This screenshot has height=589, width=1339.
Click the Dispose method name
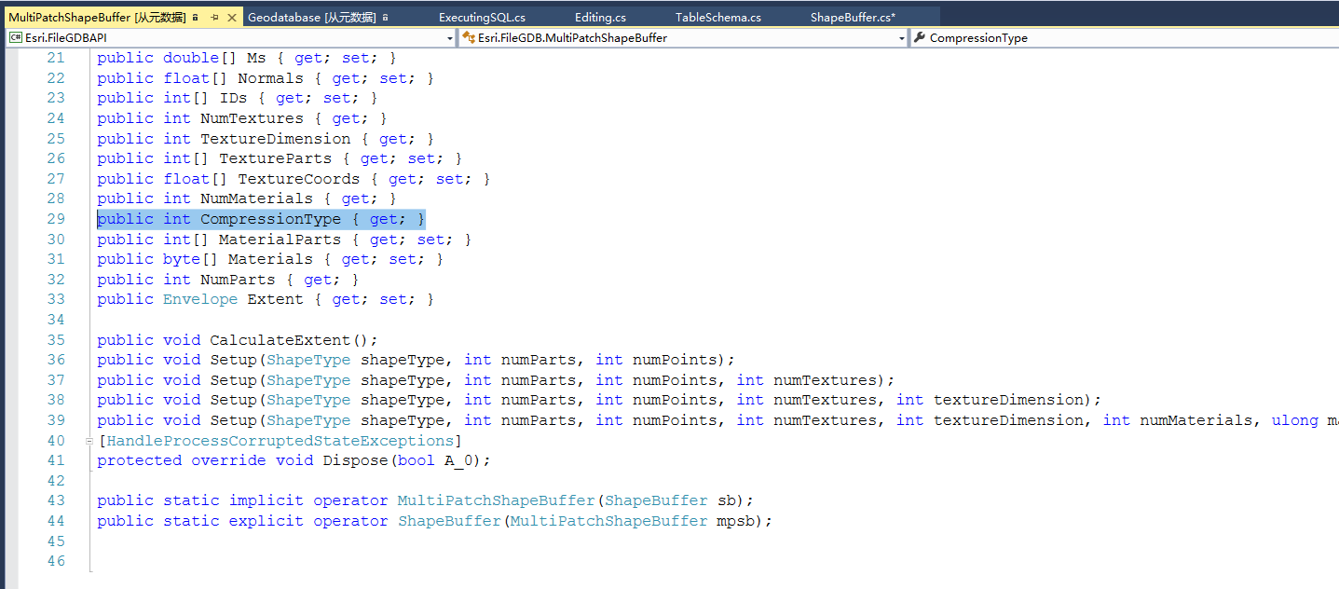pyautogui.click(x=355, y=460)
